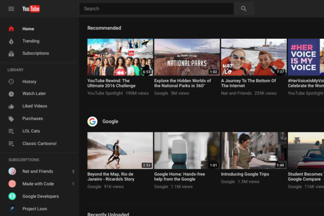Click the Subscriptions icon in sidebar
324x216 pixels.
coord(11,53)
